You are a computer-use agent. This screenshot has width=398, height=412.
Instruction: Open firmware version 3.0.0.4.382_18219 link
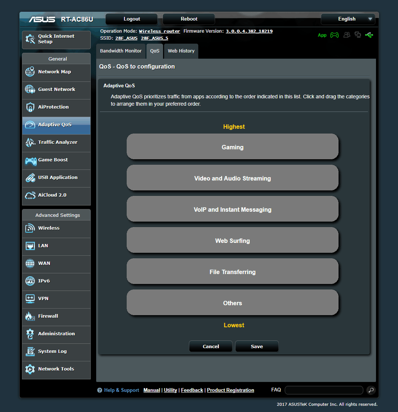pyautogui.click(x=249, y=31)
